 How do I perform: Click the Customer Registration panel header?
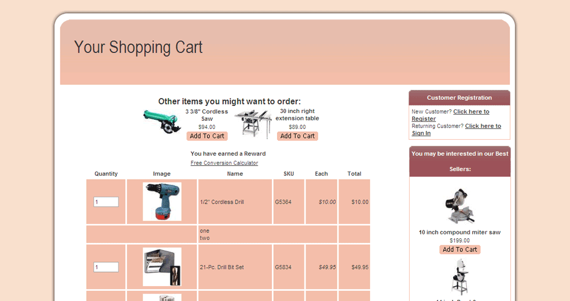coord(459,97)
